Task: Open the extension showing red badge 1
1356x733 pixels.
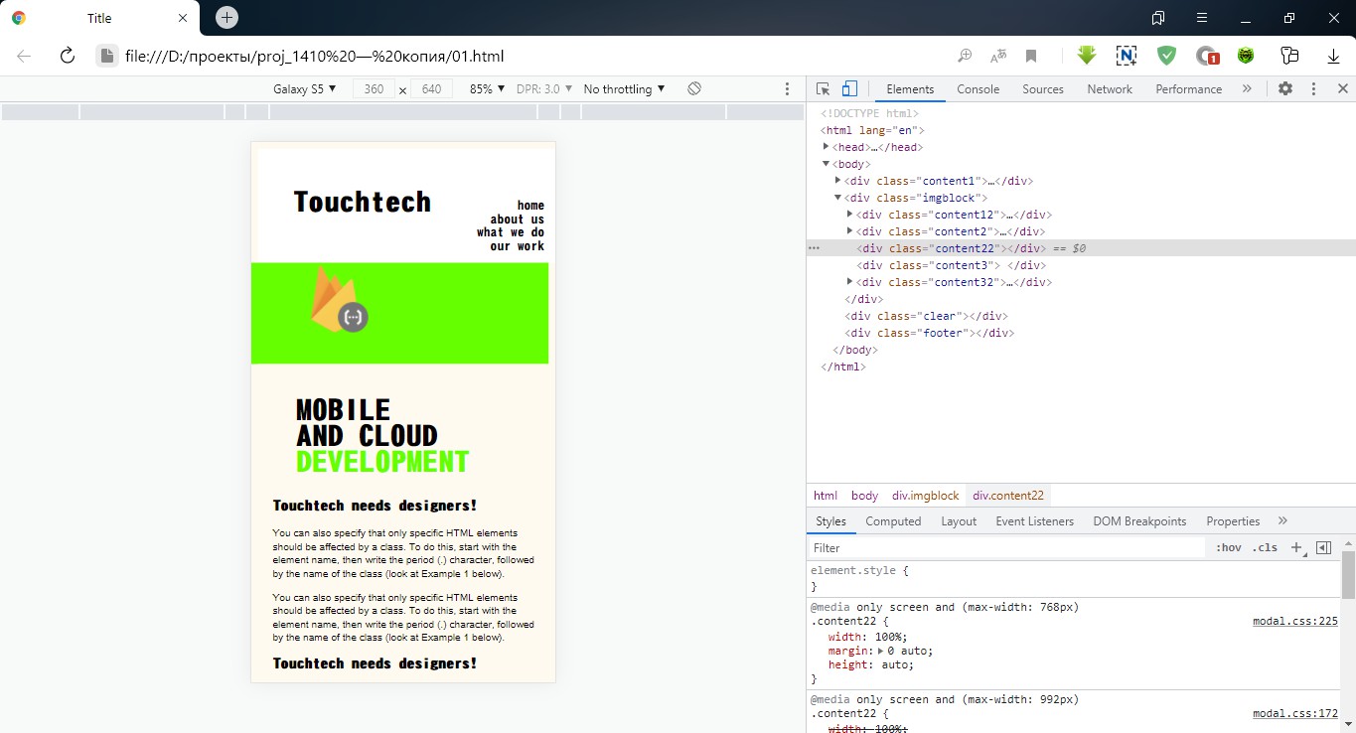Action: click(x=1207, y=56)
